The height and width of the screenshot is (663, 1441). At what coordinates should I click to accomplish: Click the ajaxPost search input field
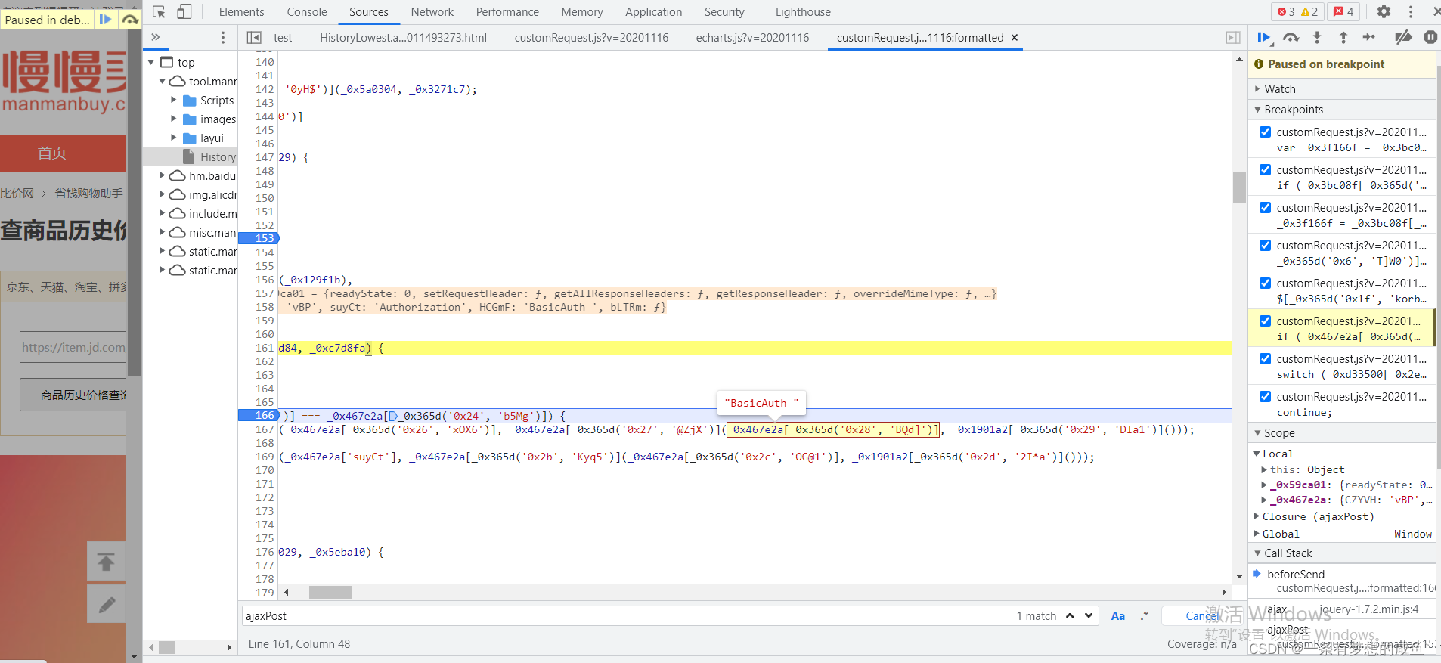[x=628, y=616]
